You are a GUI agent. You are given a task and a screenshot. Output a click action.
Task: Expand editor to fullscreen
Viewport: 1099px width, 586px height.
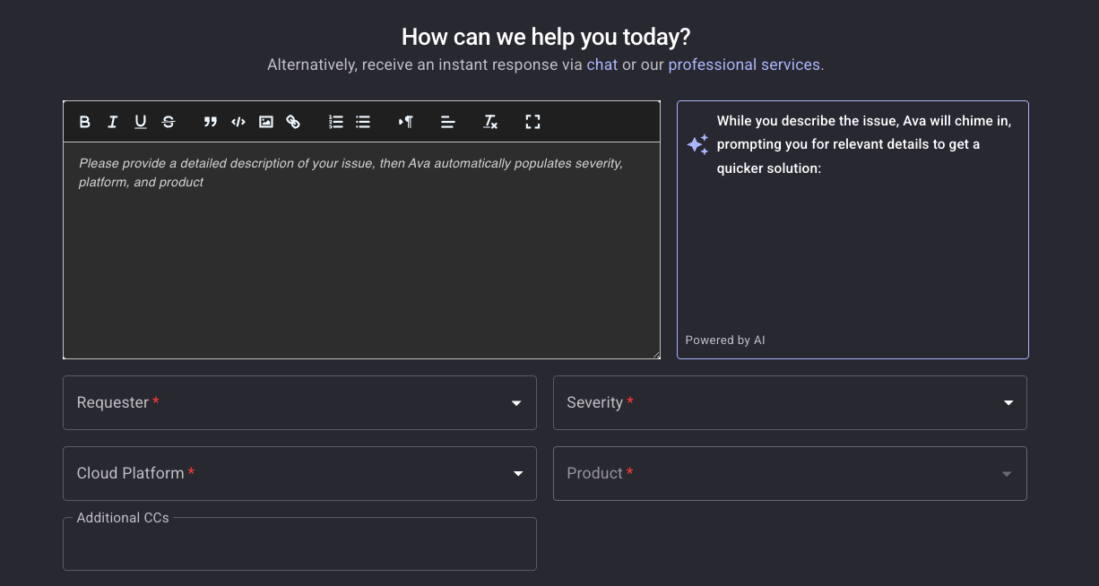(x=532, y=122)
